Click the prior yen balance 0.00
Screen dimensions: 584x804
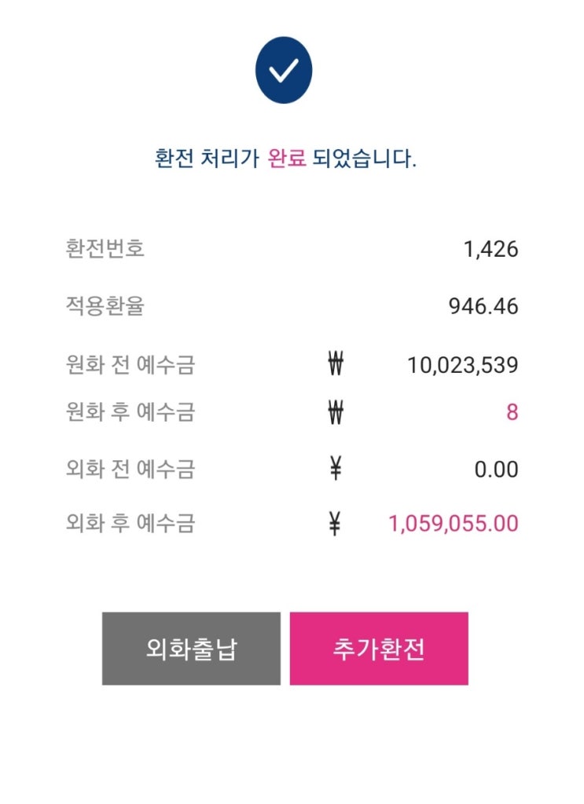point(496,470)
